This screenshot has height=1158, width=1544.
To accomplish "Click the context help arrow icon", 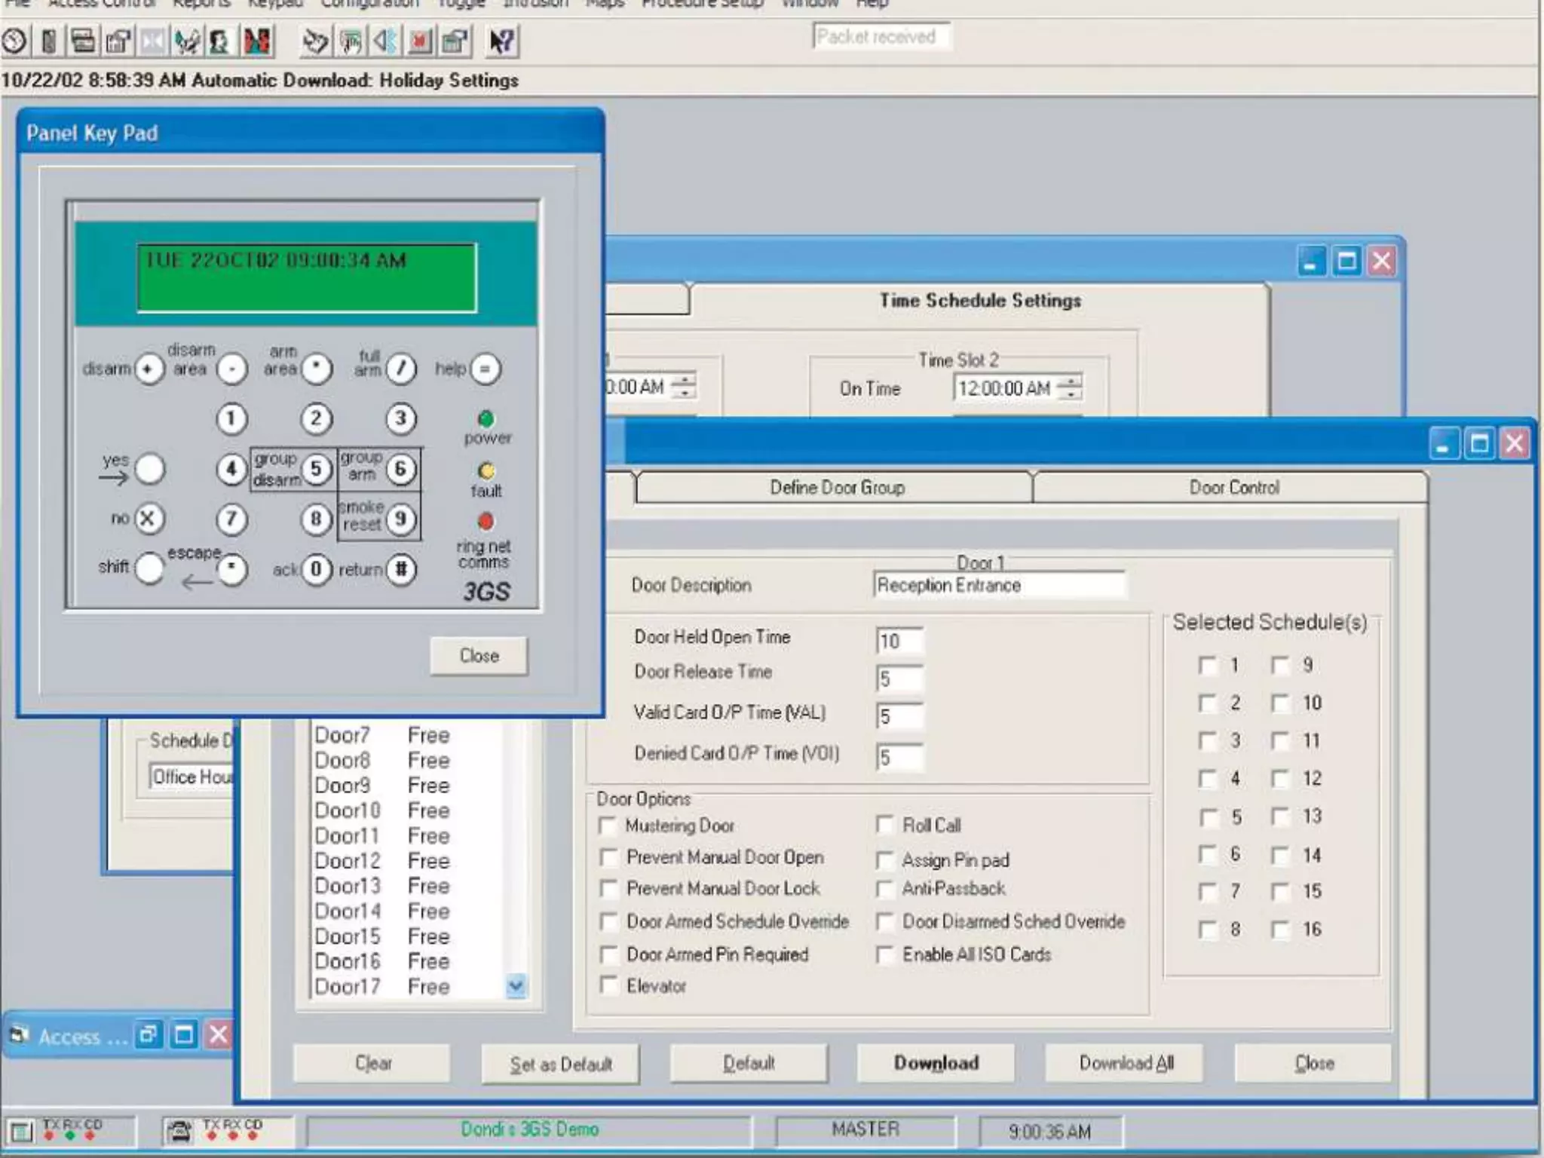I will click(501, 41).
